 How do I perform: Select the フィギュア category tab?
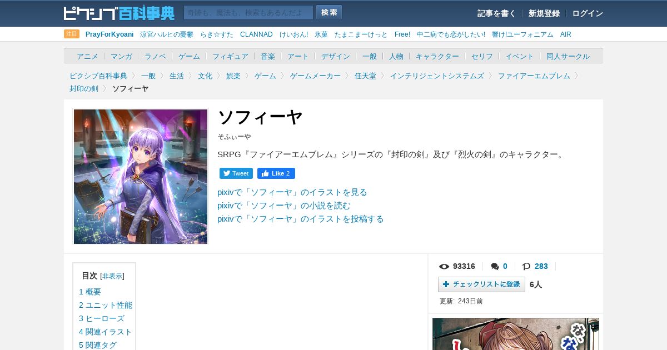click(230, 56)
